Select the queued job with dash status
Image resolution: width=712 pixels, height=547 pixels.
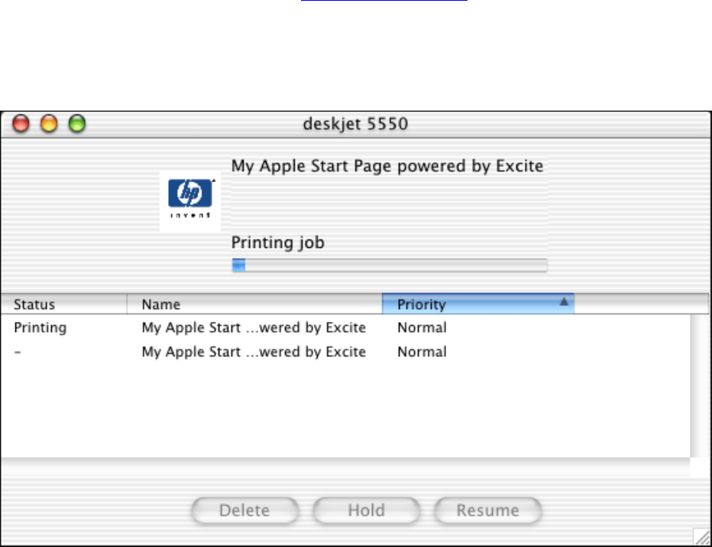coord(345,352)
